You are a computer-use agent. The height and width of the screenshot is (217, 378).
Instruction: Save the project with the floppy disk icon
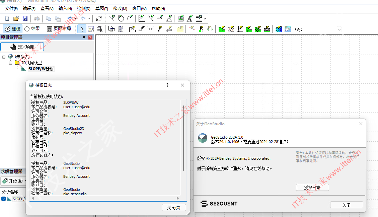(25, 18)
